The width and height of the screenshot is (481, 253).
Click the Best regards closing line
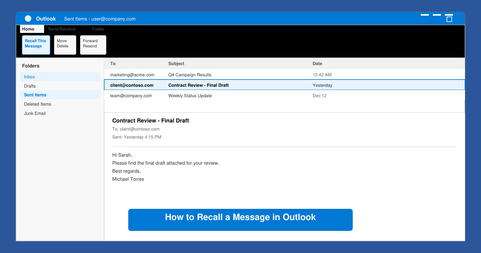click(127, 171)
